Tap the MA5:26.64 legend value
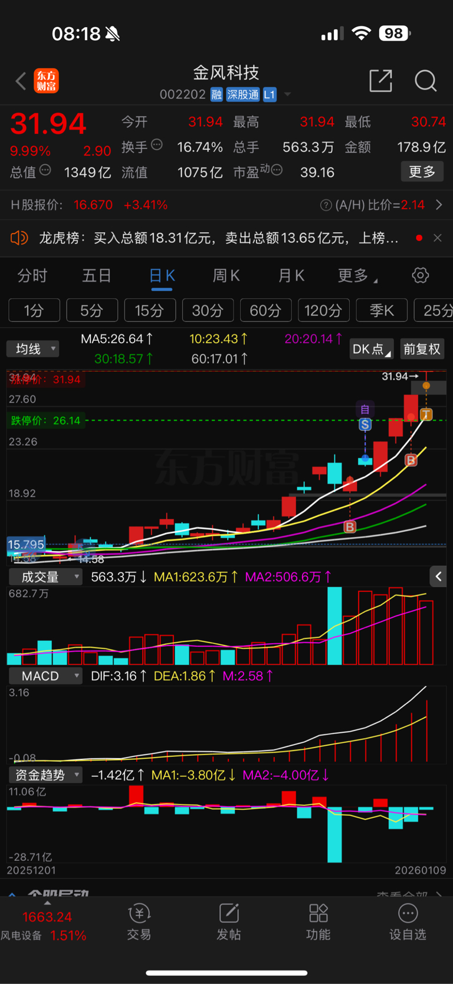453x984 pixels. [x=117, y=339]
